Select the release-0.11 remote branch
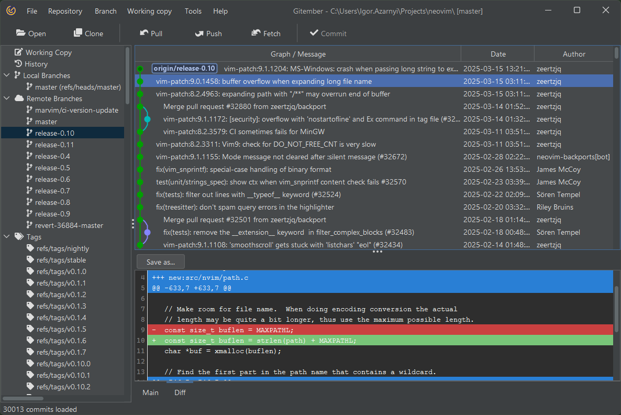621x415 pixels. click(x=54, y=145)
